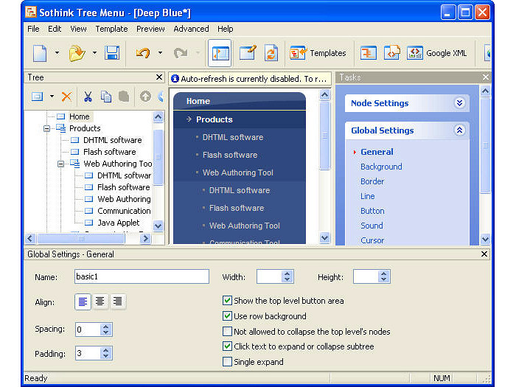Click the Open folder icon
The width and height of the screenshot is (516, 387).
coord(77,53)
